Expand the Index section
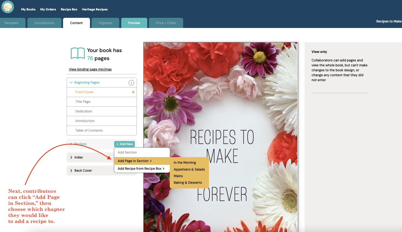The image size is (402, 232). [71, 157]
